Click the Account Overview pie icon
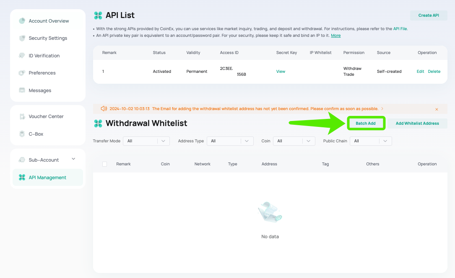This screenshot has width=455, height=278. pos(22,21)
